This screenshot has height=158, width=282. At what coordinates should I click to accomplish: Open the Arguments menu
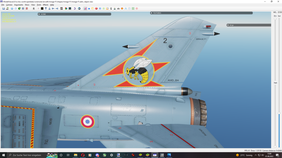coord(19,5)
